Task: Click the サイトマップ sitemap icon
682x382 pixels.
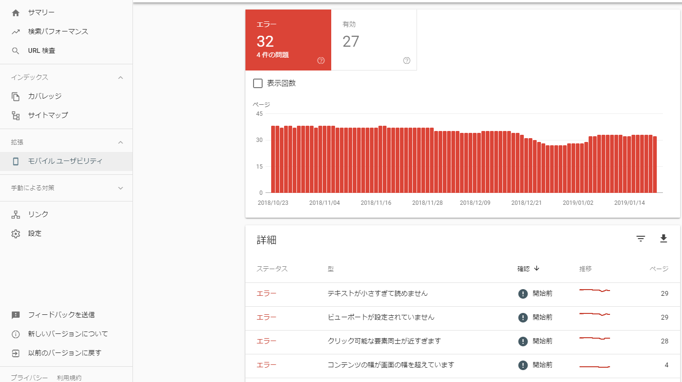Action: (x=16, y=115)
